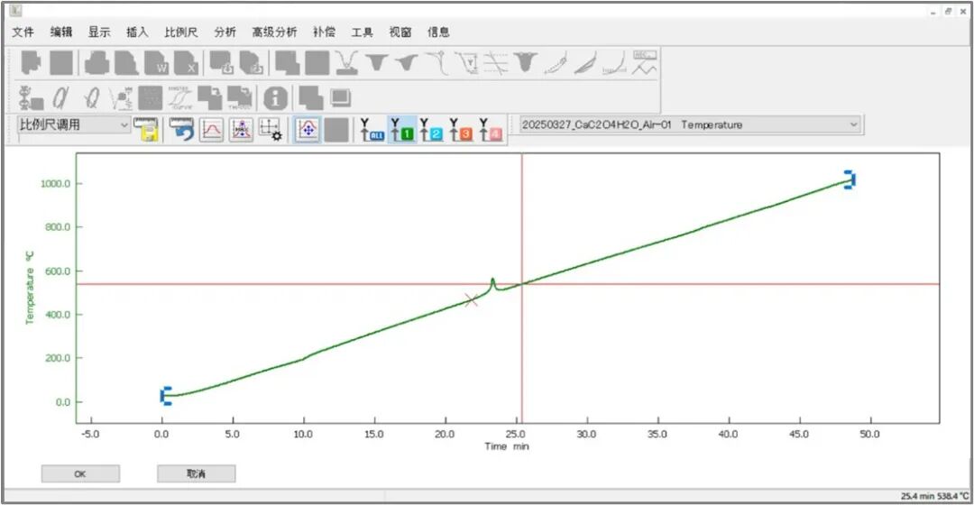Click the red X marker on the curve
This screenshot has width=974, height=505.
click(471, 300)
